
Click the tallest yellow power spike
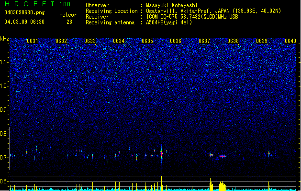point(161,183)
